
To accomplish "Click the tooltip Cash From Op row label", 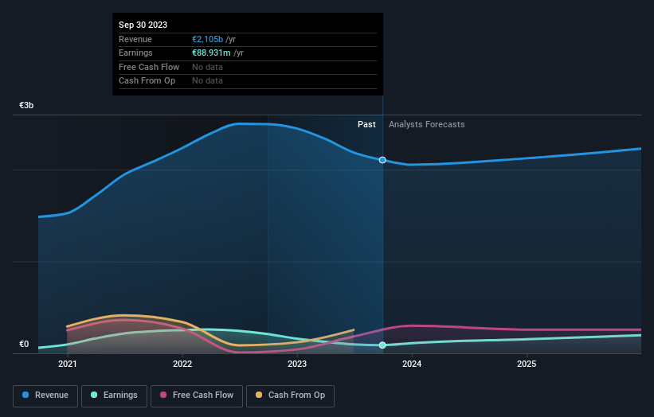I will (147, 81).
